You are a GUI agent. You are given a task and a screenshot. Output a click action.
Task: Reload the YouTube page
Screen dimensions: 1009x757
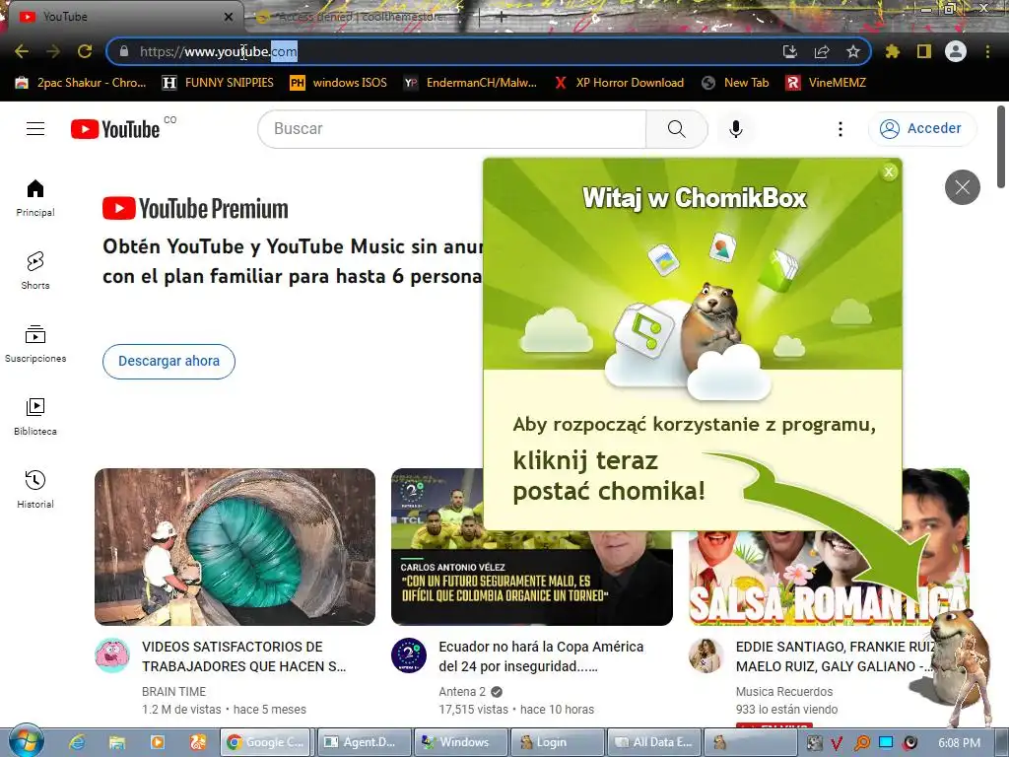(x=85, y=51)
